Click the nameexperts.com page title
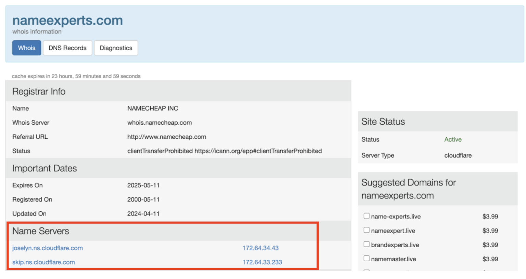Image resolution: width=526 pixels, height=279 pixels. 67,20
